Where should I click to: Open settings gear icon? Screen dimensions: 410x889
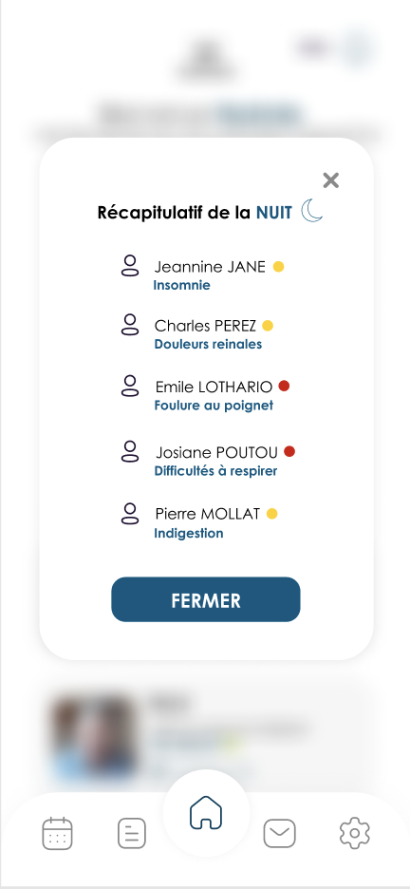click(355, 834)
